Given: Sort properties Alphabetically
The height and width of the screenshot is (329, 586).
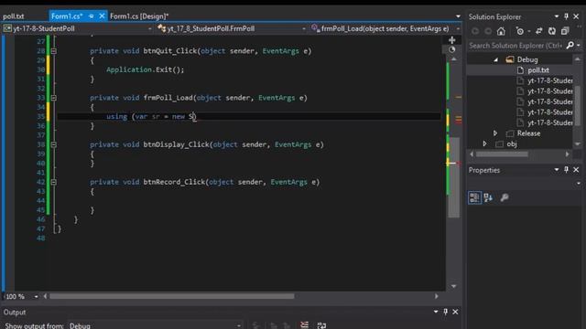Looking at the screenshot, I should pos(488,197).
